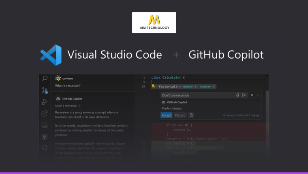Viewport: 308px width, 174px height.
Task: Click the GitHub Copilot avatar in chat panel
Action: pos(58,99)
